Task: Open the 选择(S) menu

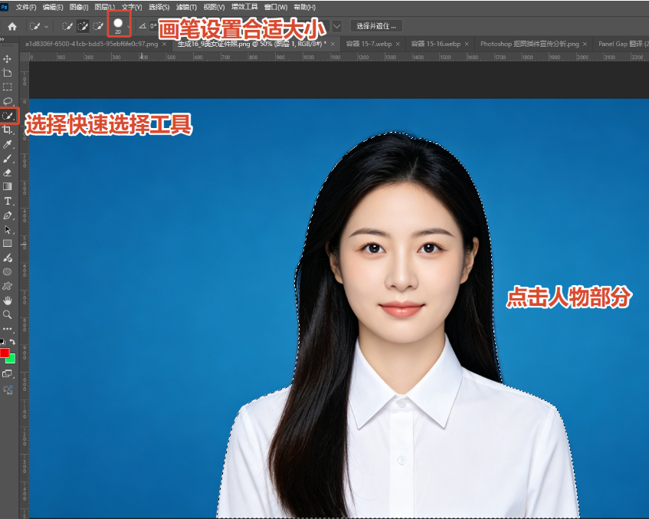Action: pyautogui.click(x=159, y=7)
